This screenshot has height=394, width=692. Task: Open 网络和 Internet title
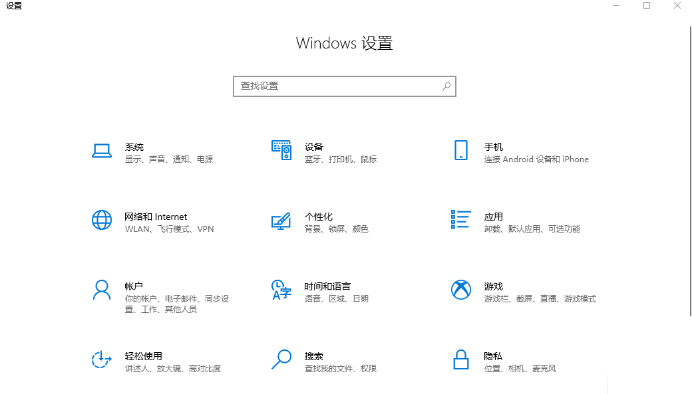point(156,217)
